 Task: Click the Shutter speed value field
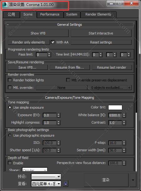click(50, 150)
